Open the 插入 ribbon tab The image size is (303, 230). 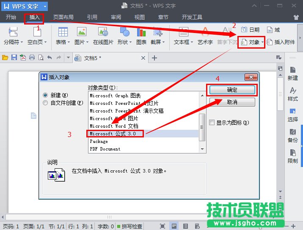click(34, 17)
